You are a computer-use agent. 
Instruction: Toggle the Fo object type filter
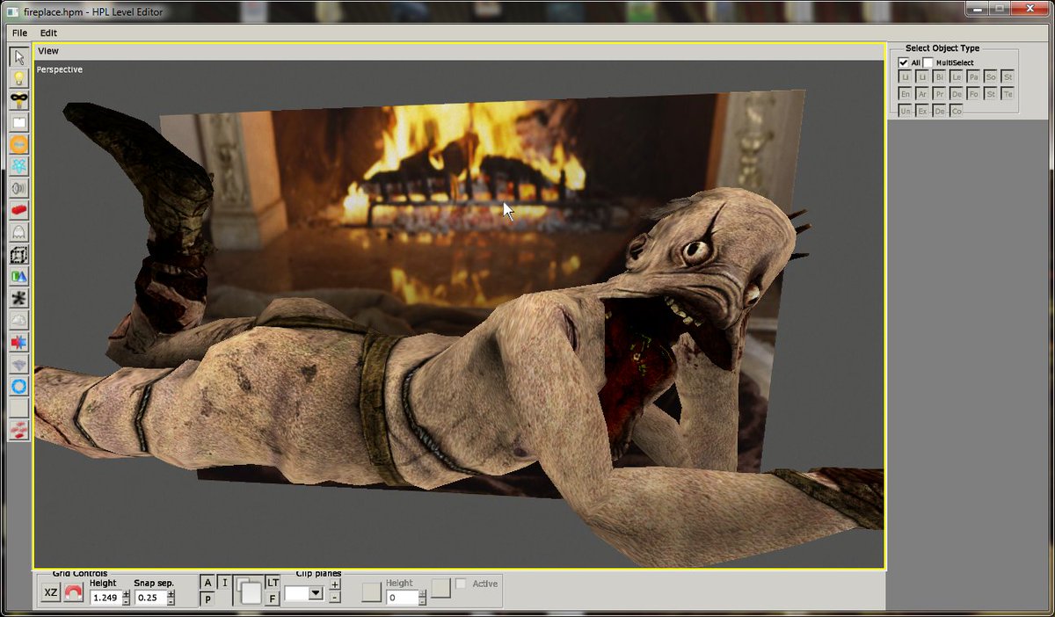click(973, 94)
